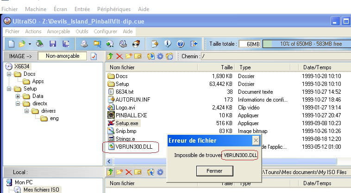Viewport: 351px width, 193px height.
Task: Select the Apps folder in tree
Action: click(x=38, y=81)
